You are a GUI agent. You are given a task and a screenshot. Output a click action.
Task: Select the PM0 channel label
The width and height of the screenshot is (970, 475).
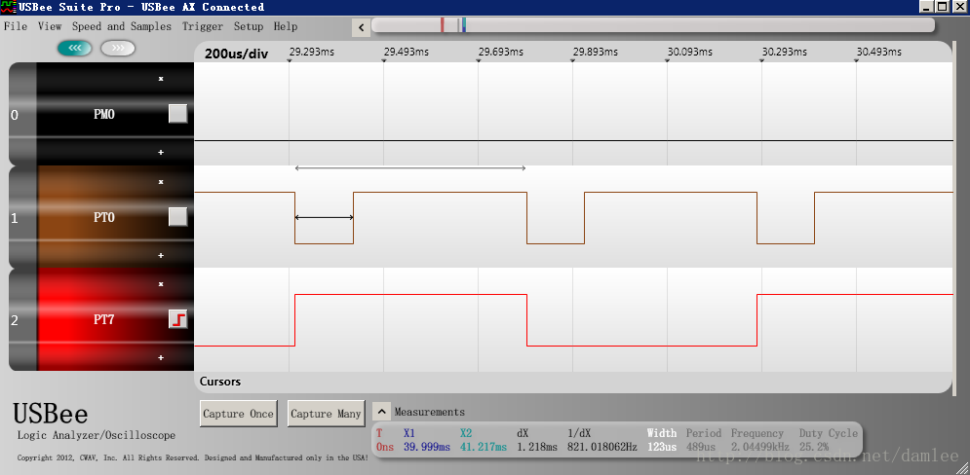[x=104, y=114]
